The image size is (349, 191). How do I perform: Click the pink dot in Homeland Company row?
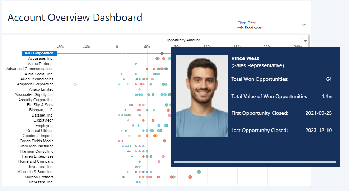[159, 162]
